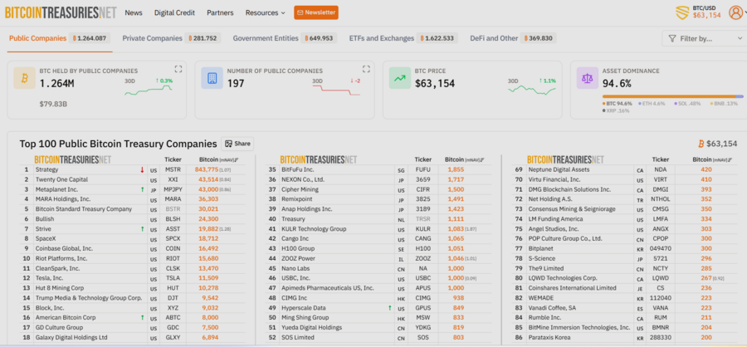Expand the BTC held by public companies chart
This screenshot has height=347, width=747.
click(x=178, y=69)
